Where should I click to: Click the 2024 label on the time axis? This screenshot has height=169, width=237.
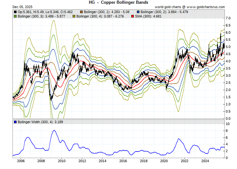click(x=205, y=161)
